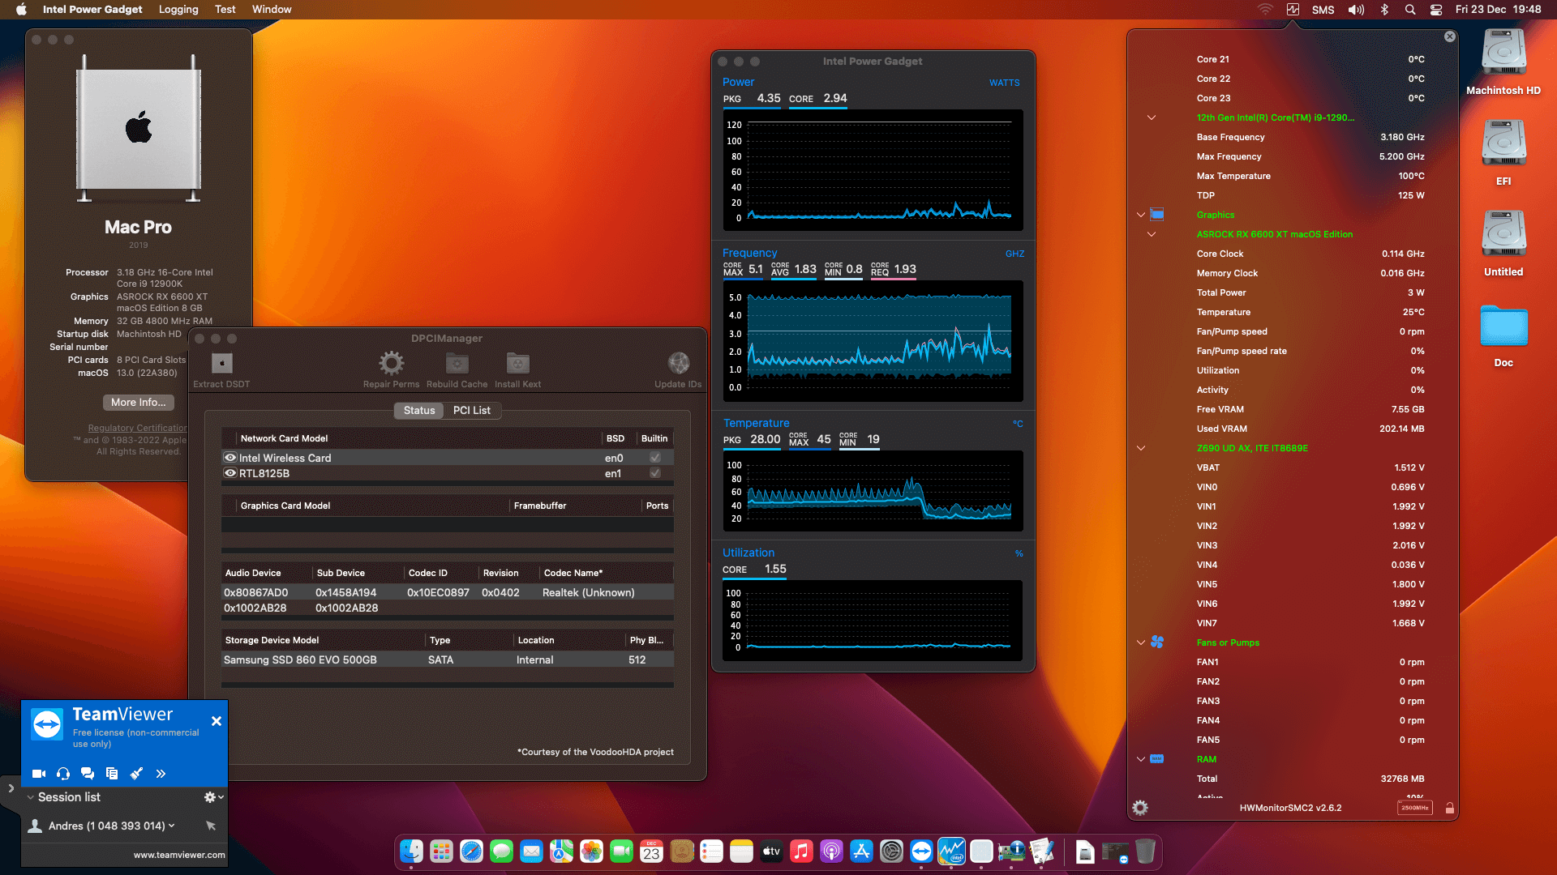
Task: Select Samsung SSD 860 EVO 500GB row
Action: [x=448, y=659]
